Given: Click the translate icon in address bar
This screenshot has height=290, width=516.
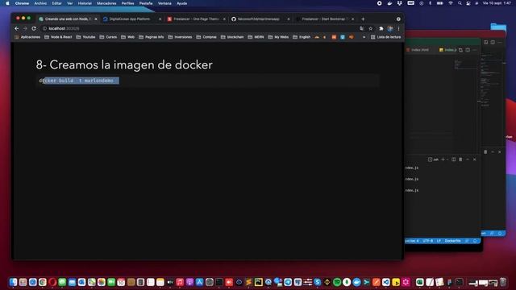Looking at the screenshot, I should (362, 29).
